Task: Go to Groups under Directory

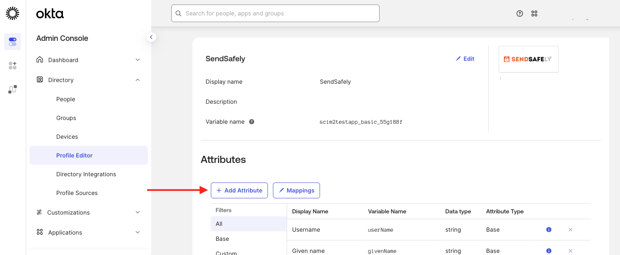Action: click(x=66, y=118)
